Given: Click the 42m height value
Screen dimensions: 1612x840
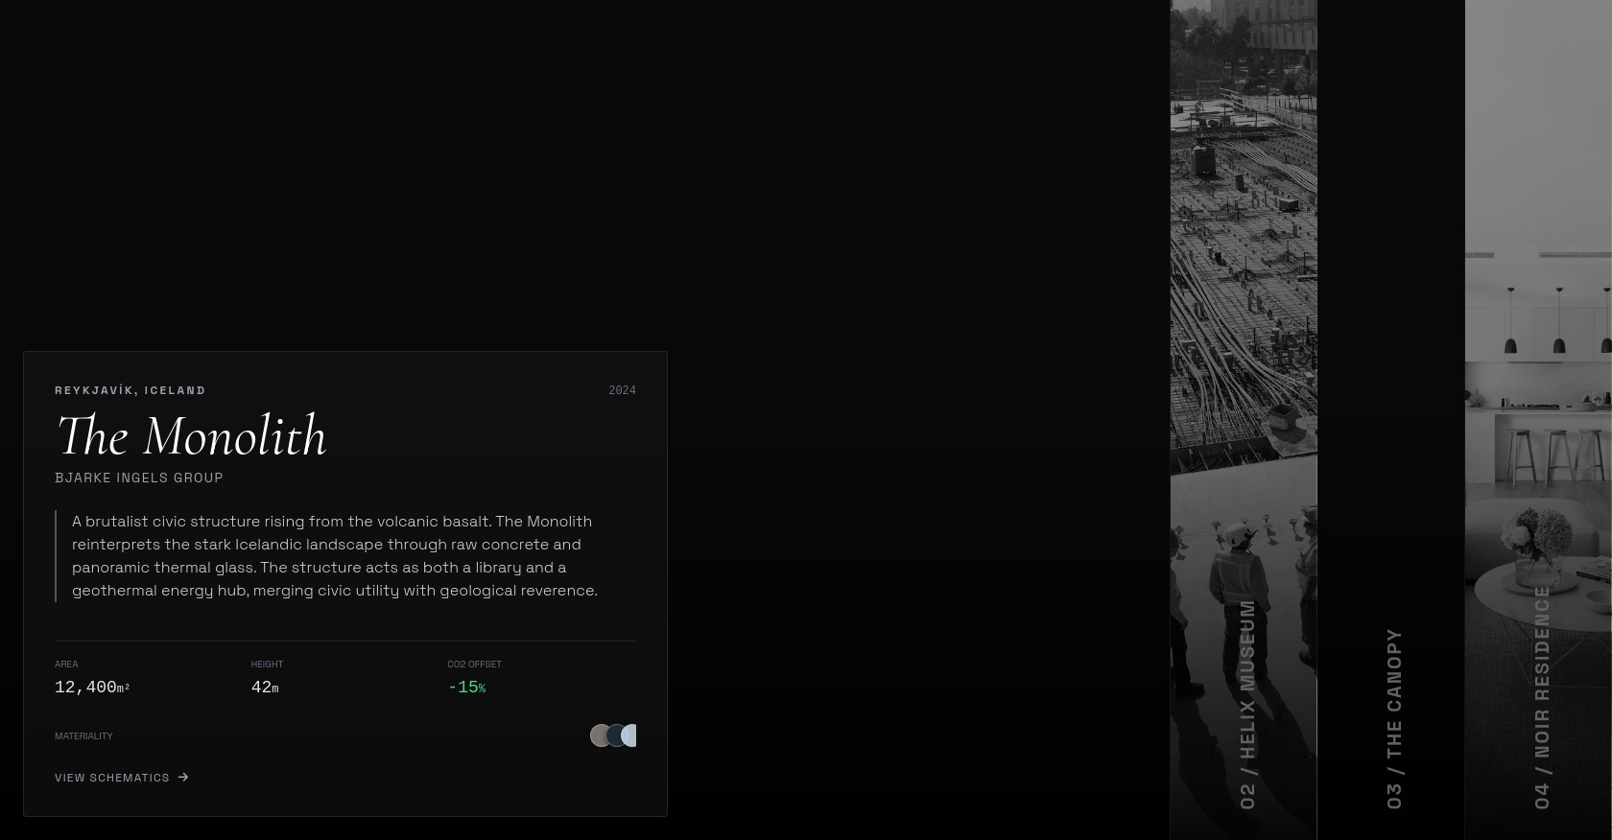Looking at the screenshot, I should coord(265,688).
